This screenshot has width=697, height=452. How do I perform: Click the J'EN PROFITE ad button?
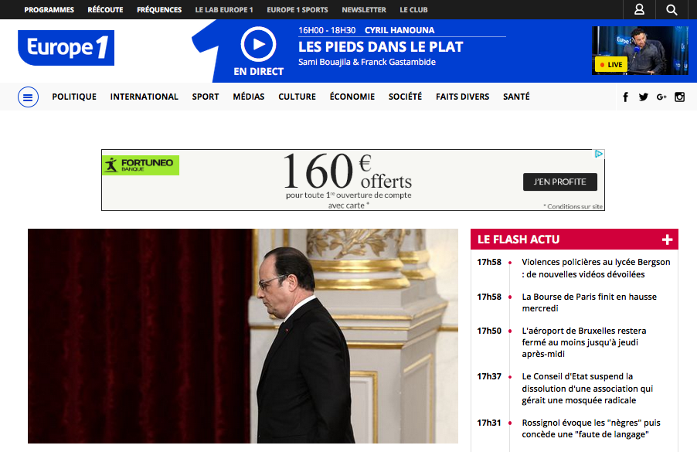[560, 182]
